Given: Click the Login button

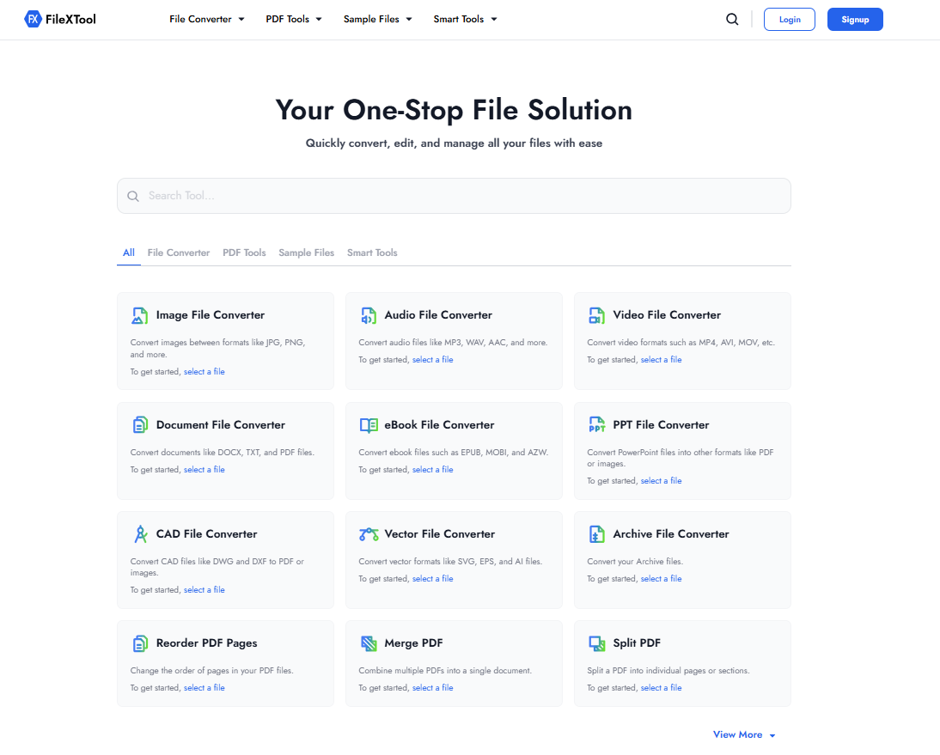Looking at the screenshot, I should click(790, 18).
